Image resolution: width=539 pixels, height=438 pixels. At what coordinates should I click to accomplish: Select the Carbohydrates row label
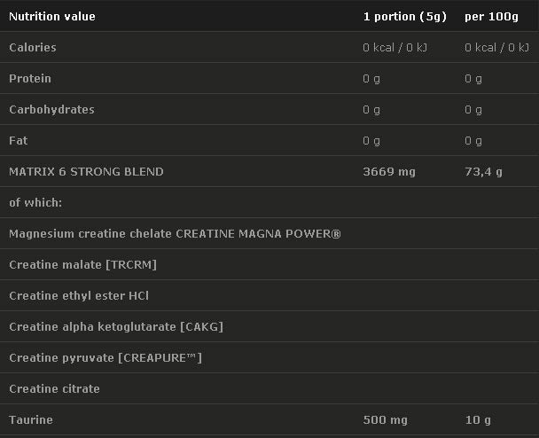pos(51,109)
